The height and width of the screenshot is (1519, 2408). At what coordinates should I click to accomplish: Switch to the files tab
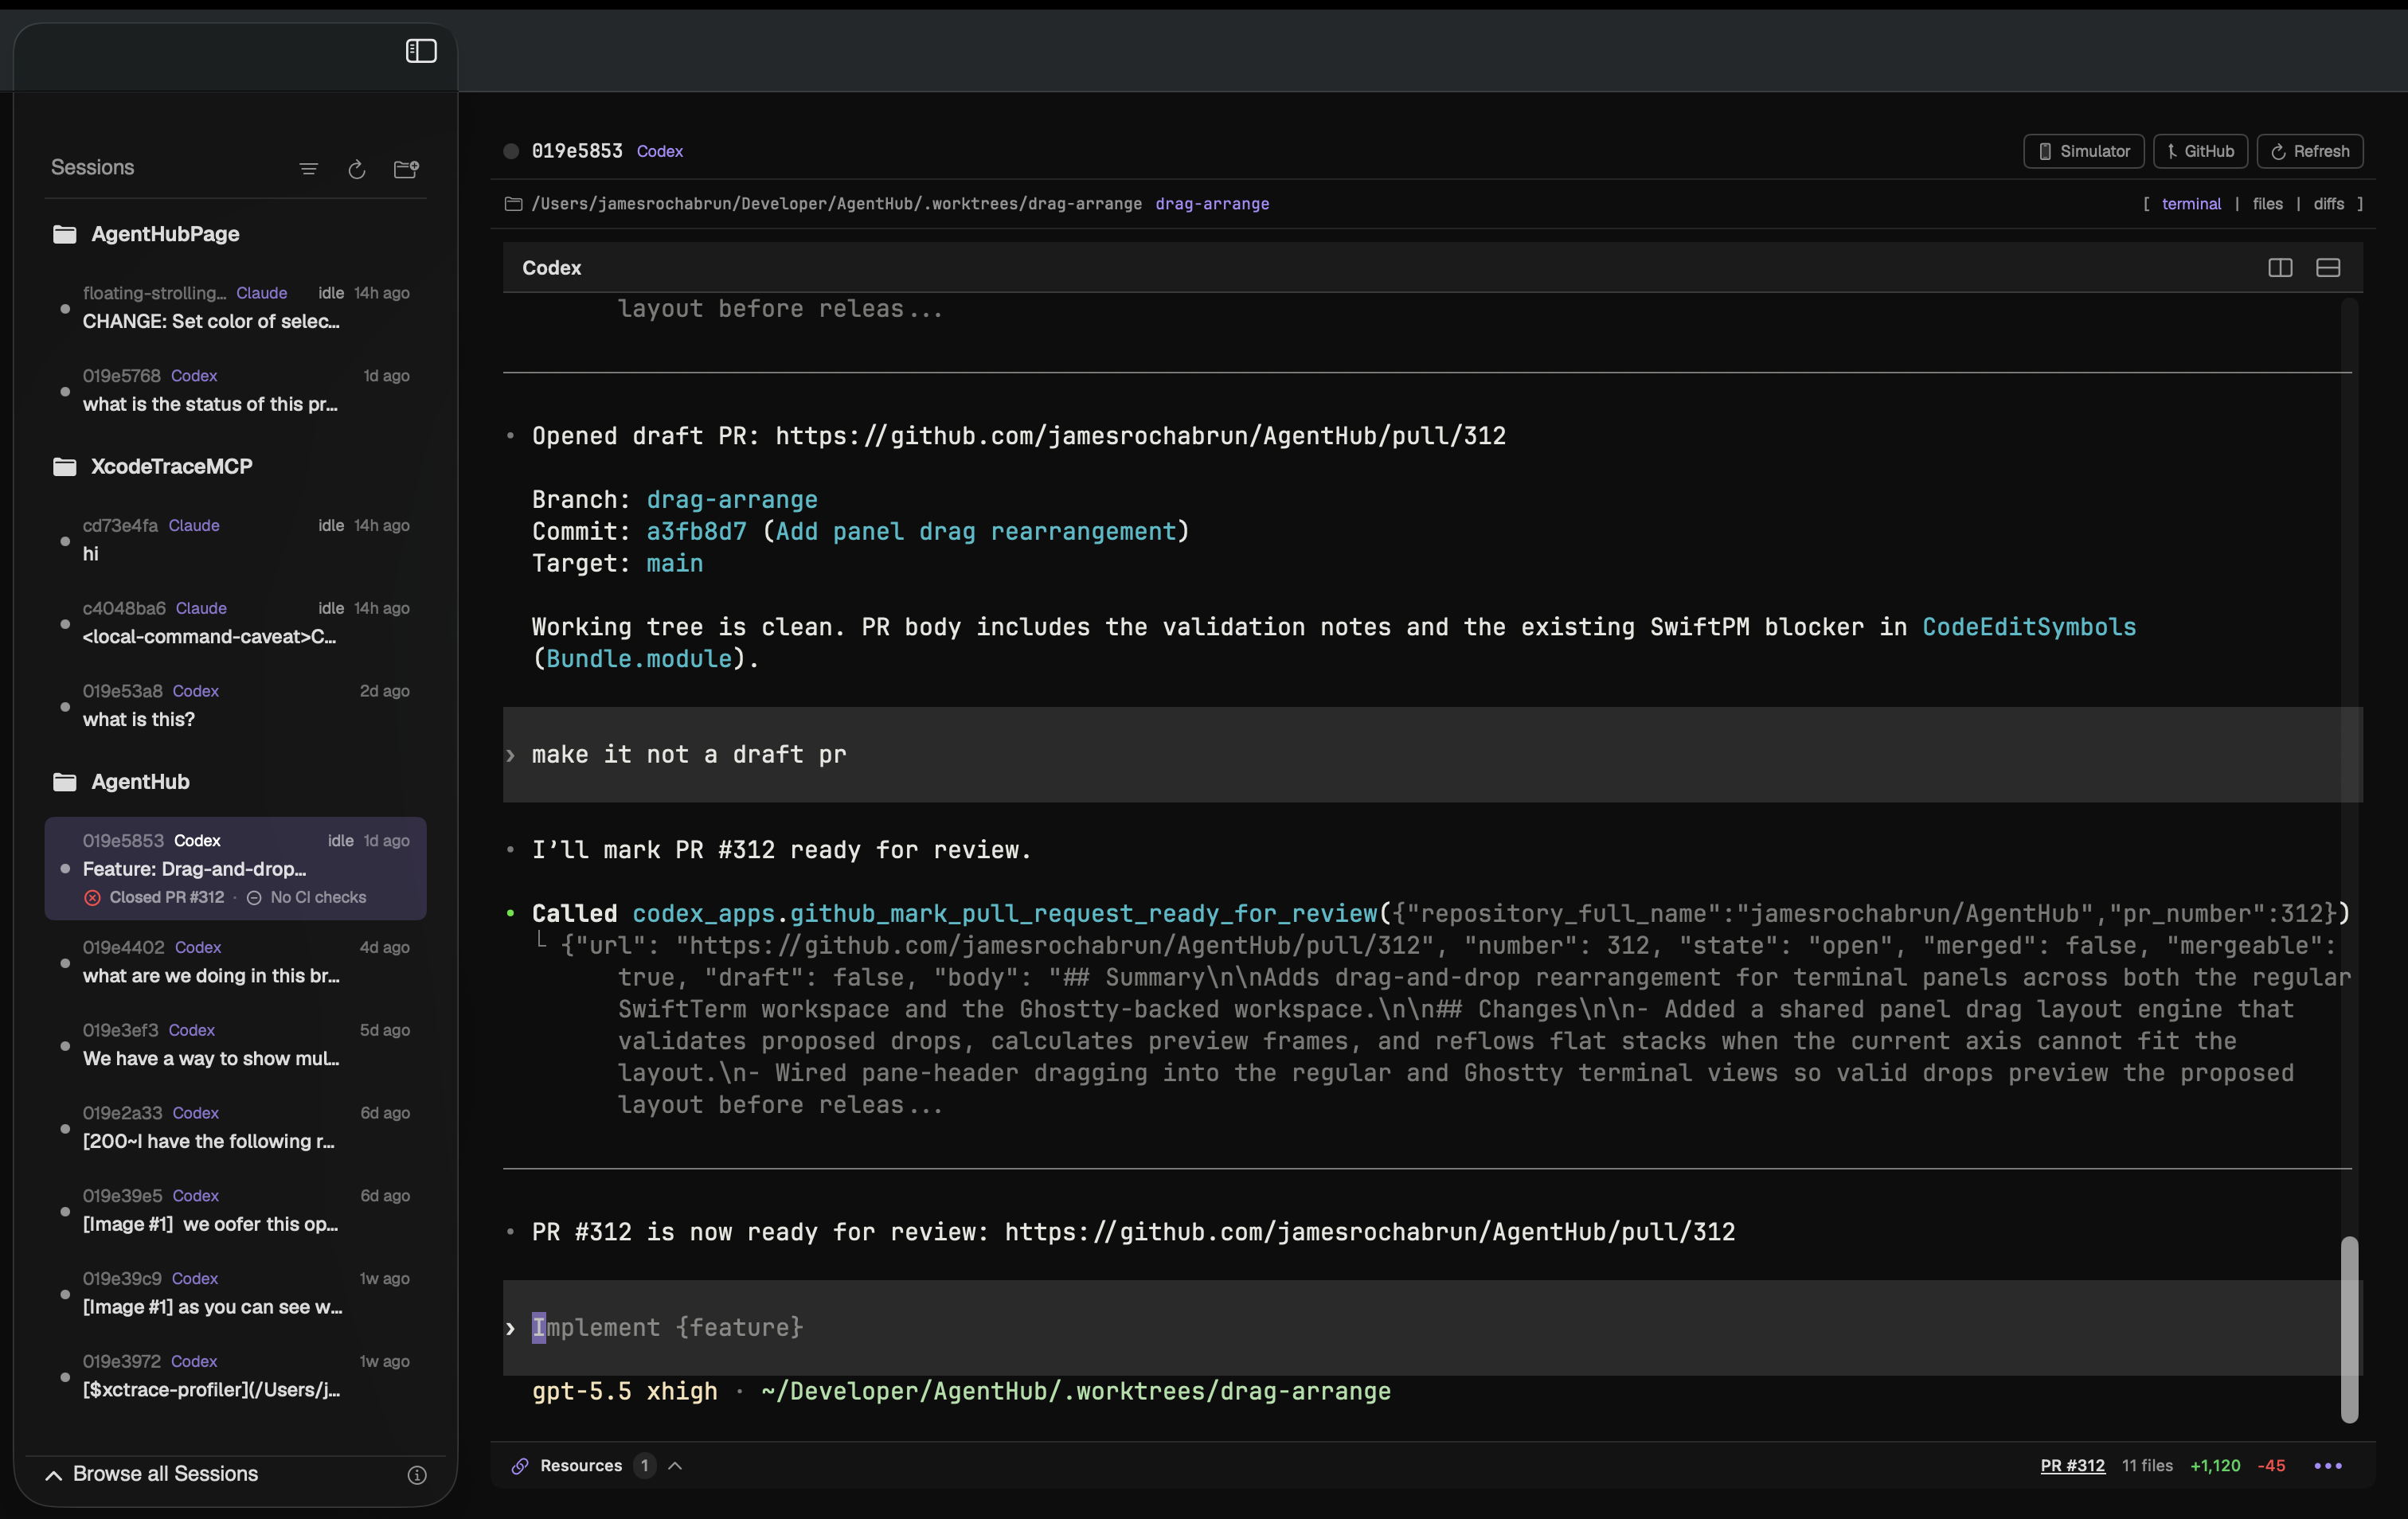pos(2267,204)
